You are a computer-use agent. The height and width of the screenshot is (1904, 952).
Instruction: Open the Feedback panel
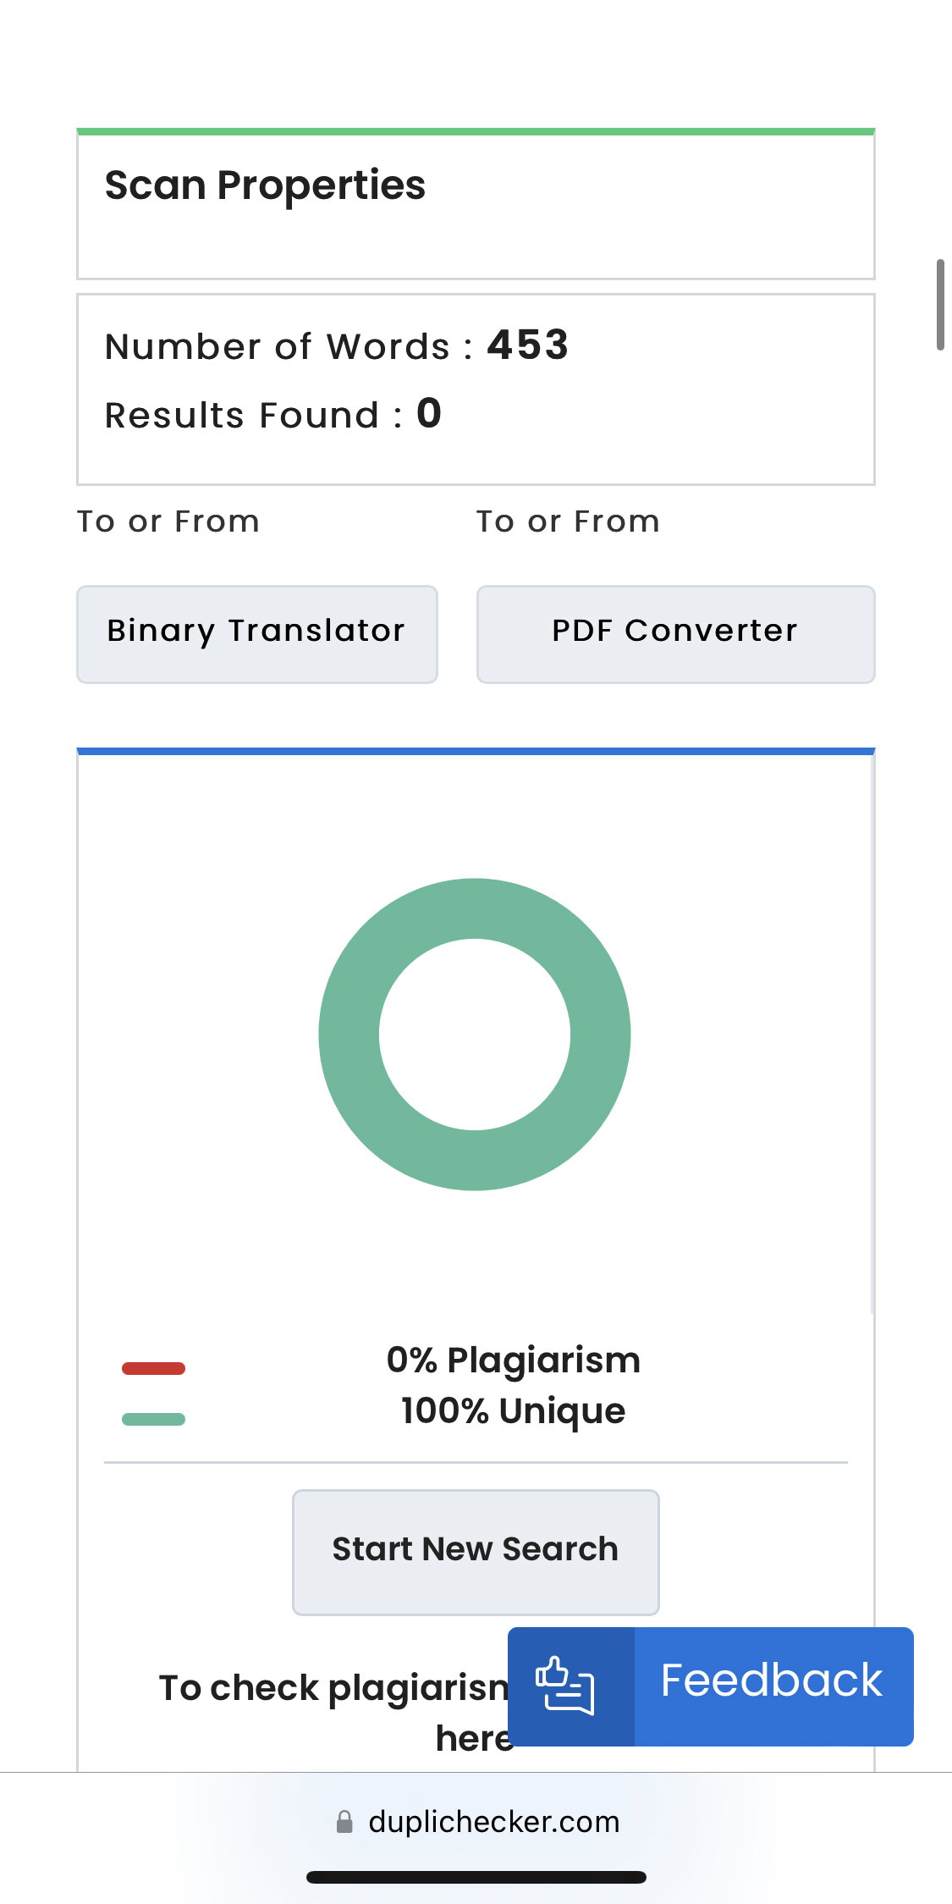pos(711,1686)
